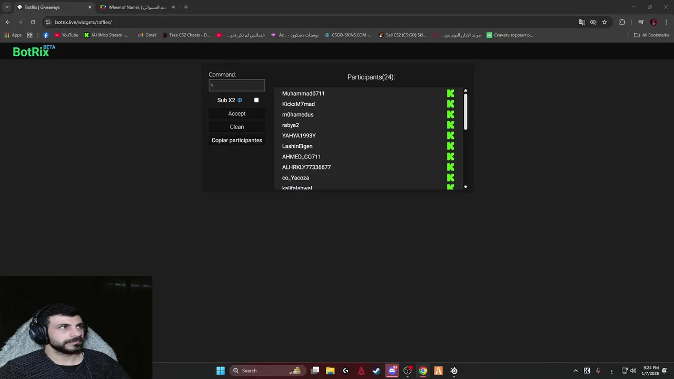Select participant LashinElgen
The image size is (674, 379).
coord(297,146)
